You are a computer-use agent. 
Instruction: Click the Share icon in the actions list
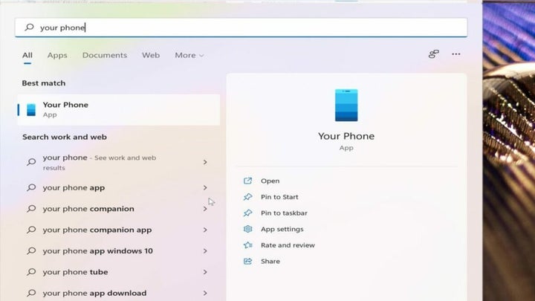(x=247, y=262)
